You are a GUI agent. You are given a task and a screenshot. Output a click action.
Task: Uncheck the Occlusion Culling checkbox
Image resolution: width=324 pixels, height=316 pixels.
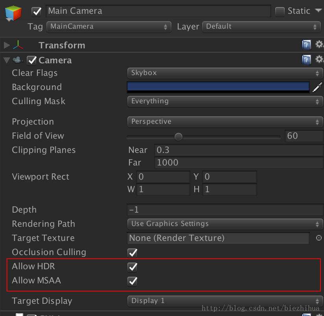tap(132, 253)
